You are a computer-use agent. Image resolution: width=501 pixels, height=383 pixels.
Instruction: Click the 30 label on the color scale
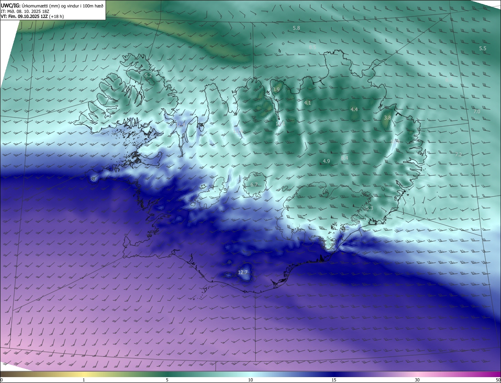pos(417,380)
